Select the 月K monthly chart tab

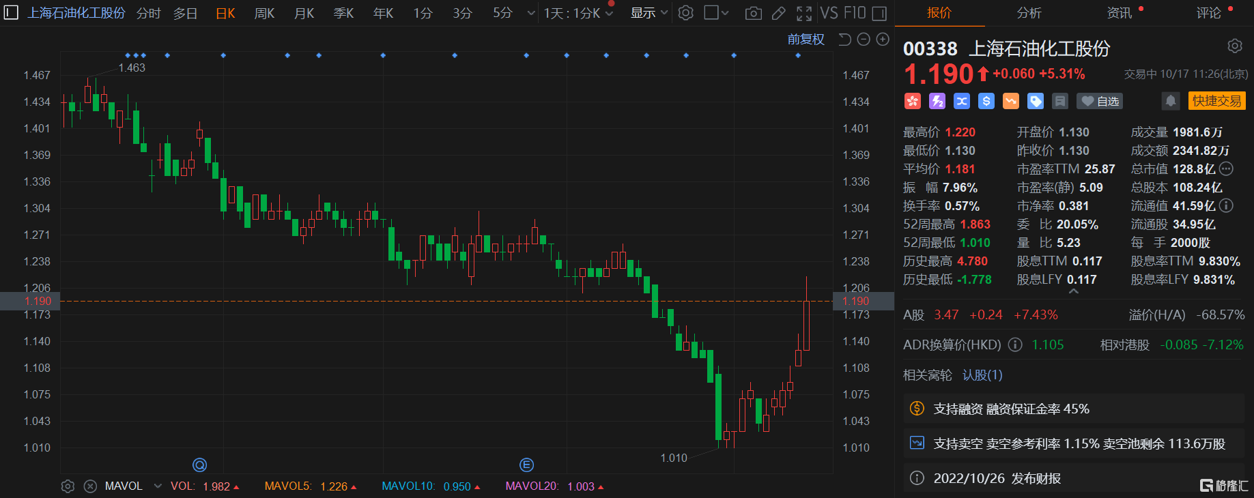304,13
